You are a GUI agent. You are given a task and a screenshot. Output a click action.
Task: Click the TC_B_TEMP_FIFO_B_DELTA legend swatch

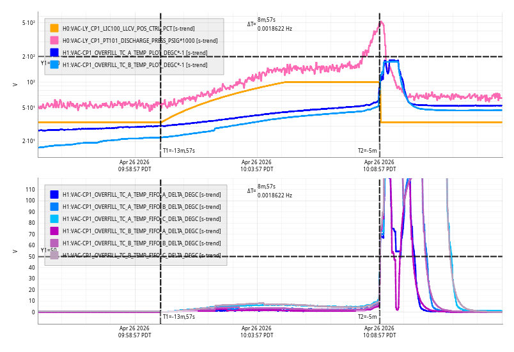coord(54,243)
